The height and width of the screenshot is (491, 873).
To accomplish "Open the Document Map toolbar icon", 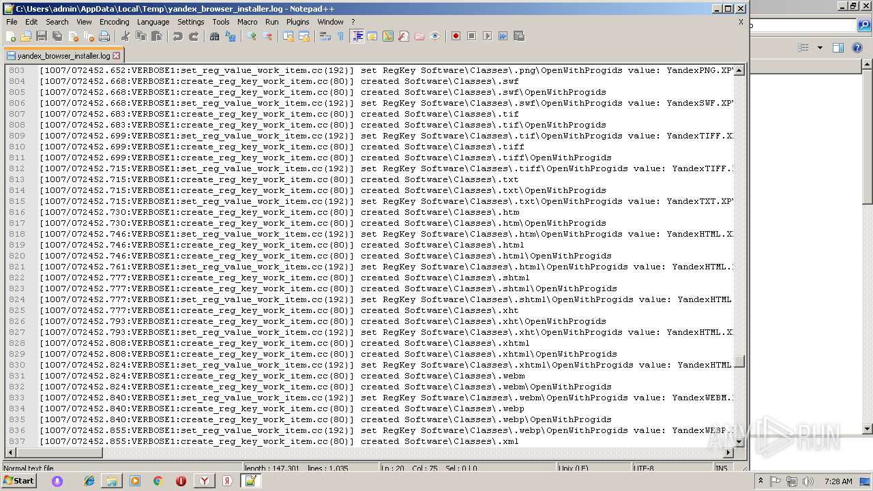I will click(x=387, y=36).
